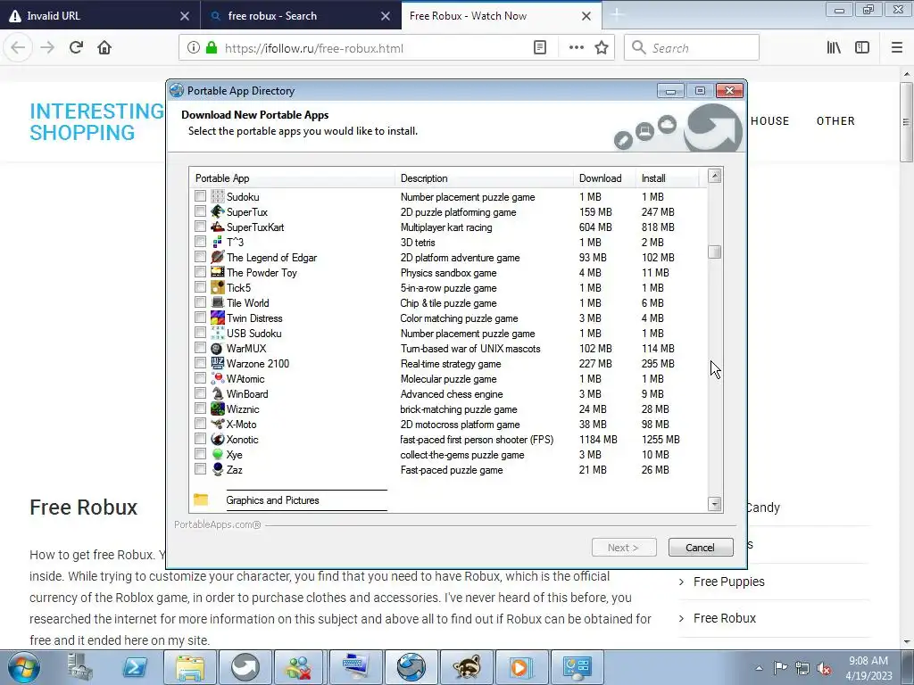914x685 pixels.
Task: Click the Xye green gem icon
Action: coord(218,454)
